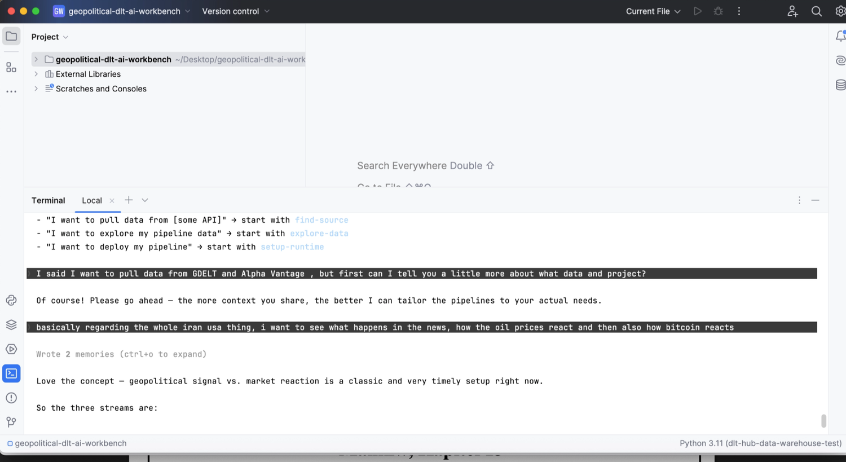This screenshot has width=846, height=462.
Task: Close the Local terminal tab
Action: pos(112,201)
